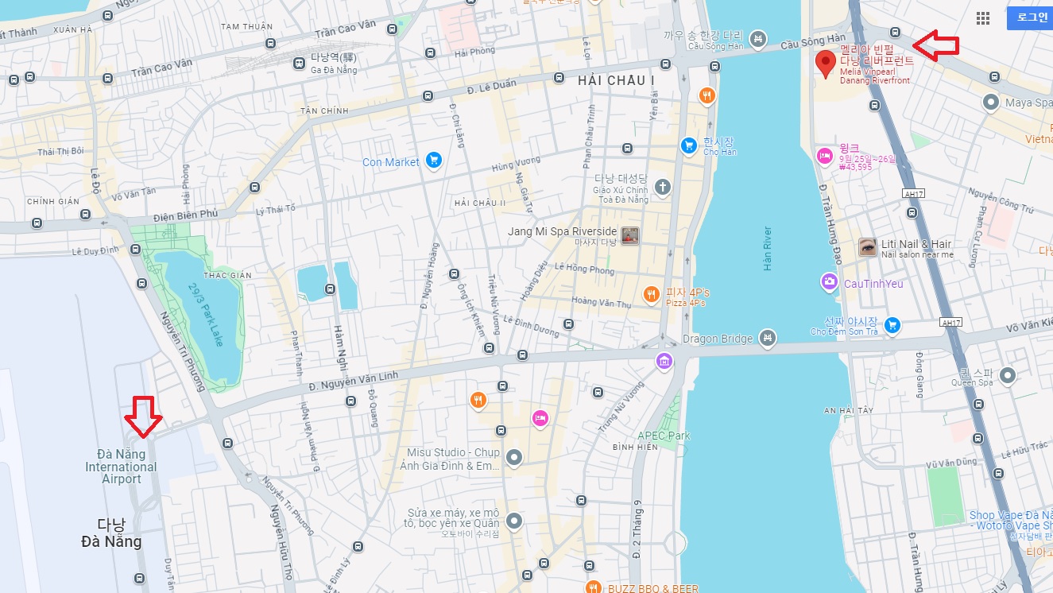Select the Dragon Bridge landmark icon
Image resolution: width=1053 pixels, height=593 pixels.
click(767, 338)
